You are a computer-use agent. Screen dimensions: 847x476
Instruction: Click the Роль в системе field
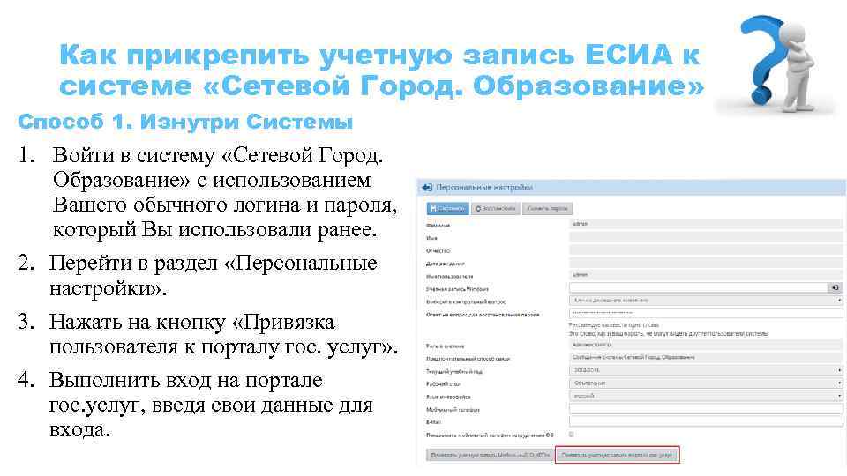click(706, 345)
